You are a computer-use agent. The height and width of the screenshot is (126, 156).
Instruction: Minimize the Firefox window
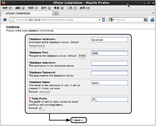pos(144,3)
